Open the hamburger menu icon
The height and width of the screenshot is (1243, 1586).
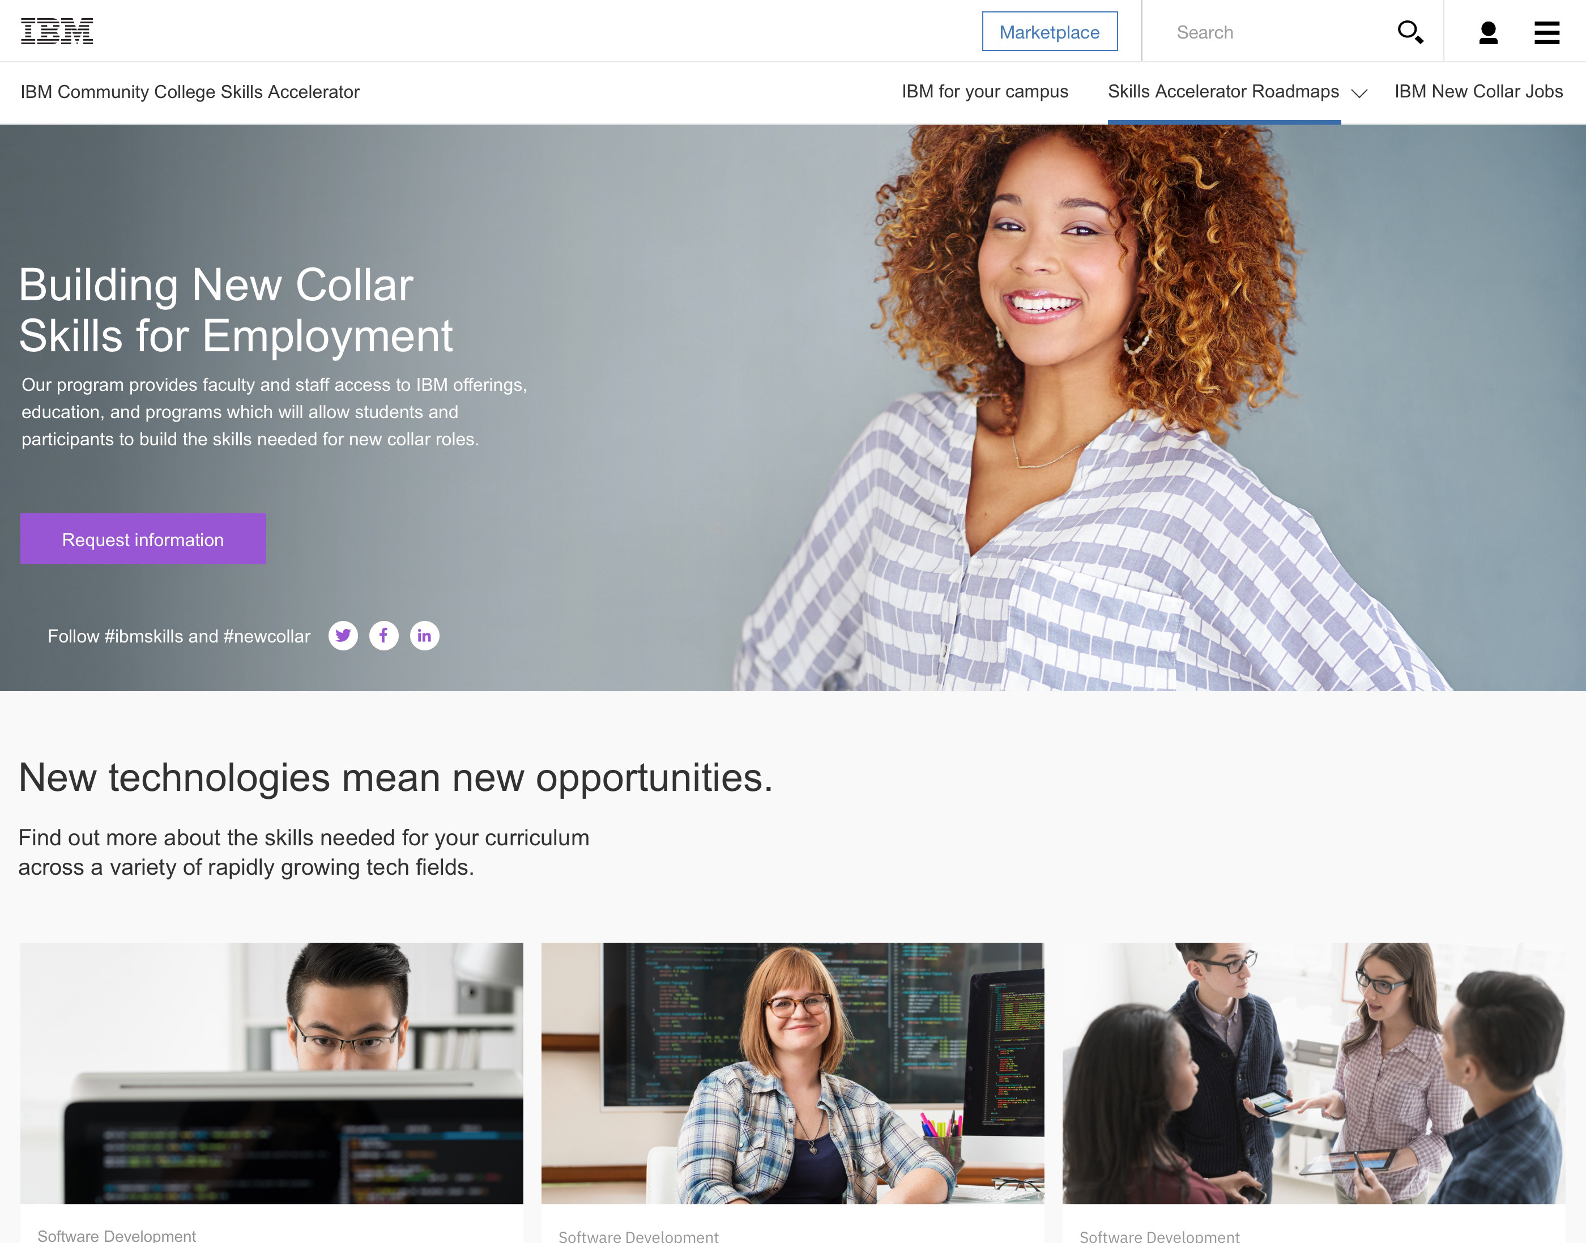click(x=1547, y=33)
